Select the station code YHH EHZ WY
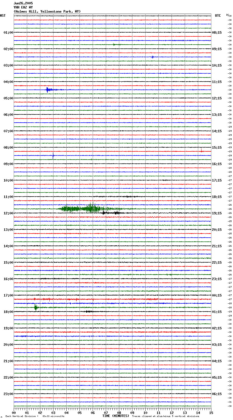The height and width of the screenshot is (420, 233). (x=23, y=7)
